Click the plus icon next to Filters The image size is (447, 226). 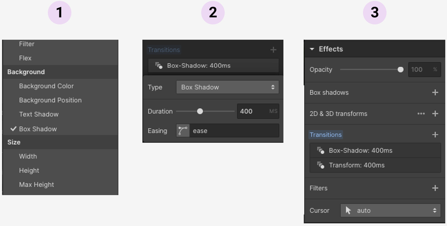[435, 188]
